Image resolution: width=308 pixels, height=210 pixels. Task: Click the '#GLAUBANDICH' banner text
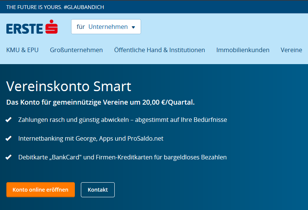[x=84, y=7]
